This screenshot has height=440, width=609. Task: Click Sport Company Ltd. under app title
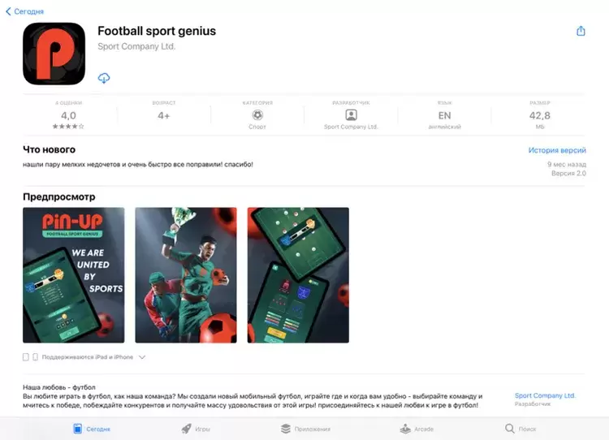pos(136,46)
